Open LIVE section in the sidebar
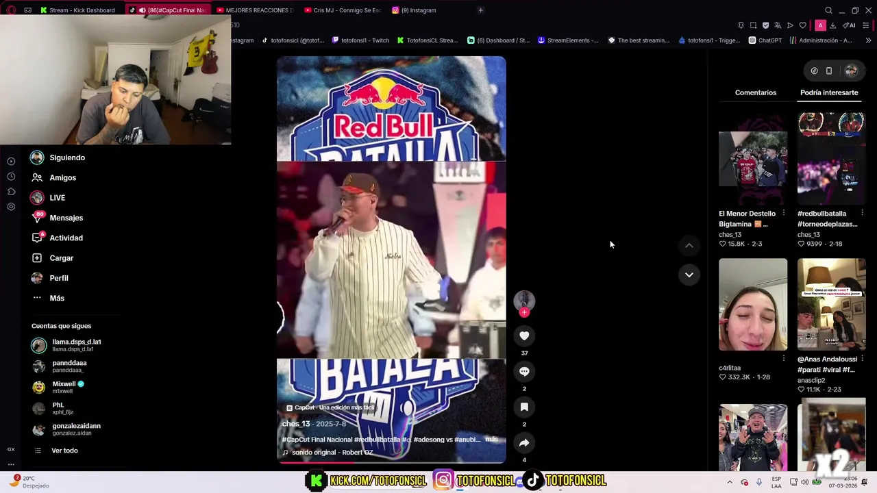877x493 pixels. coord(48,198)
